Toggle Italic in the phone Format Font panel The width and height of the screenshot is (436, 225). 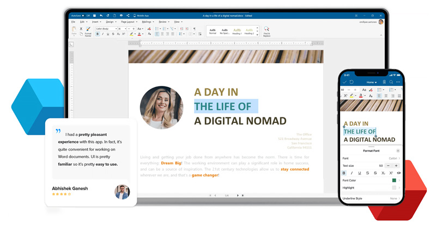click(x=352, y=173)
